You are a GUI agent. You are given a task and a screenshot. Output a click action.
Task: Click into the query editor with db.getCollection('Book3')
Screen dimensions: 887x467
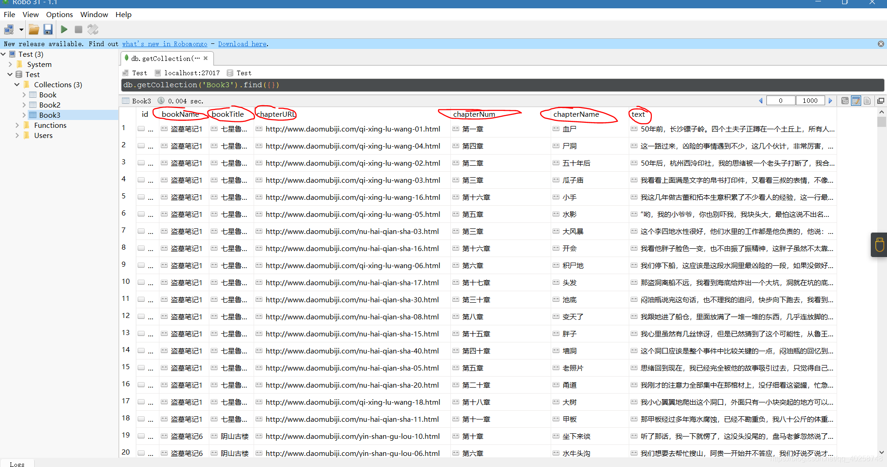[503, 85]
